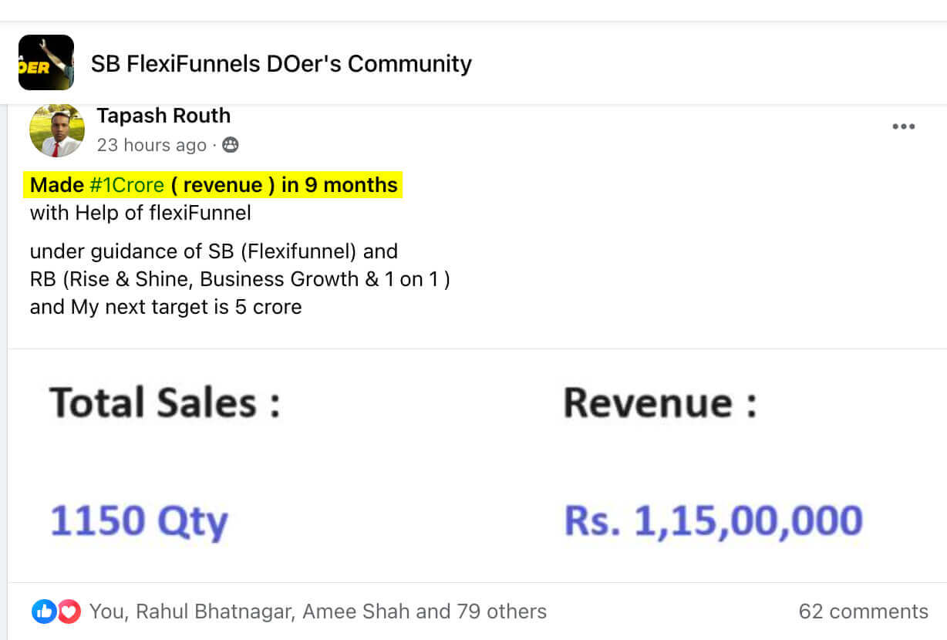Image resolution: width=947 pixels, height=640 pixels.
Task: Click the "Total Sales :" heading in image
Action: [164, 403]
